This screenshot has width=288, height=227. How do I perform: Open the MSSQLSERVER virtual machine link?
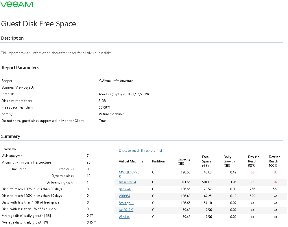coord(129,174)
